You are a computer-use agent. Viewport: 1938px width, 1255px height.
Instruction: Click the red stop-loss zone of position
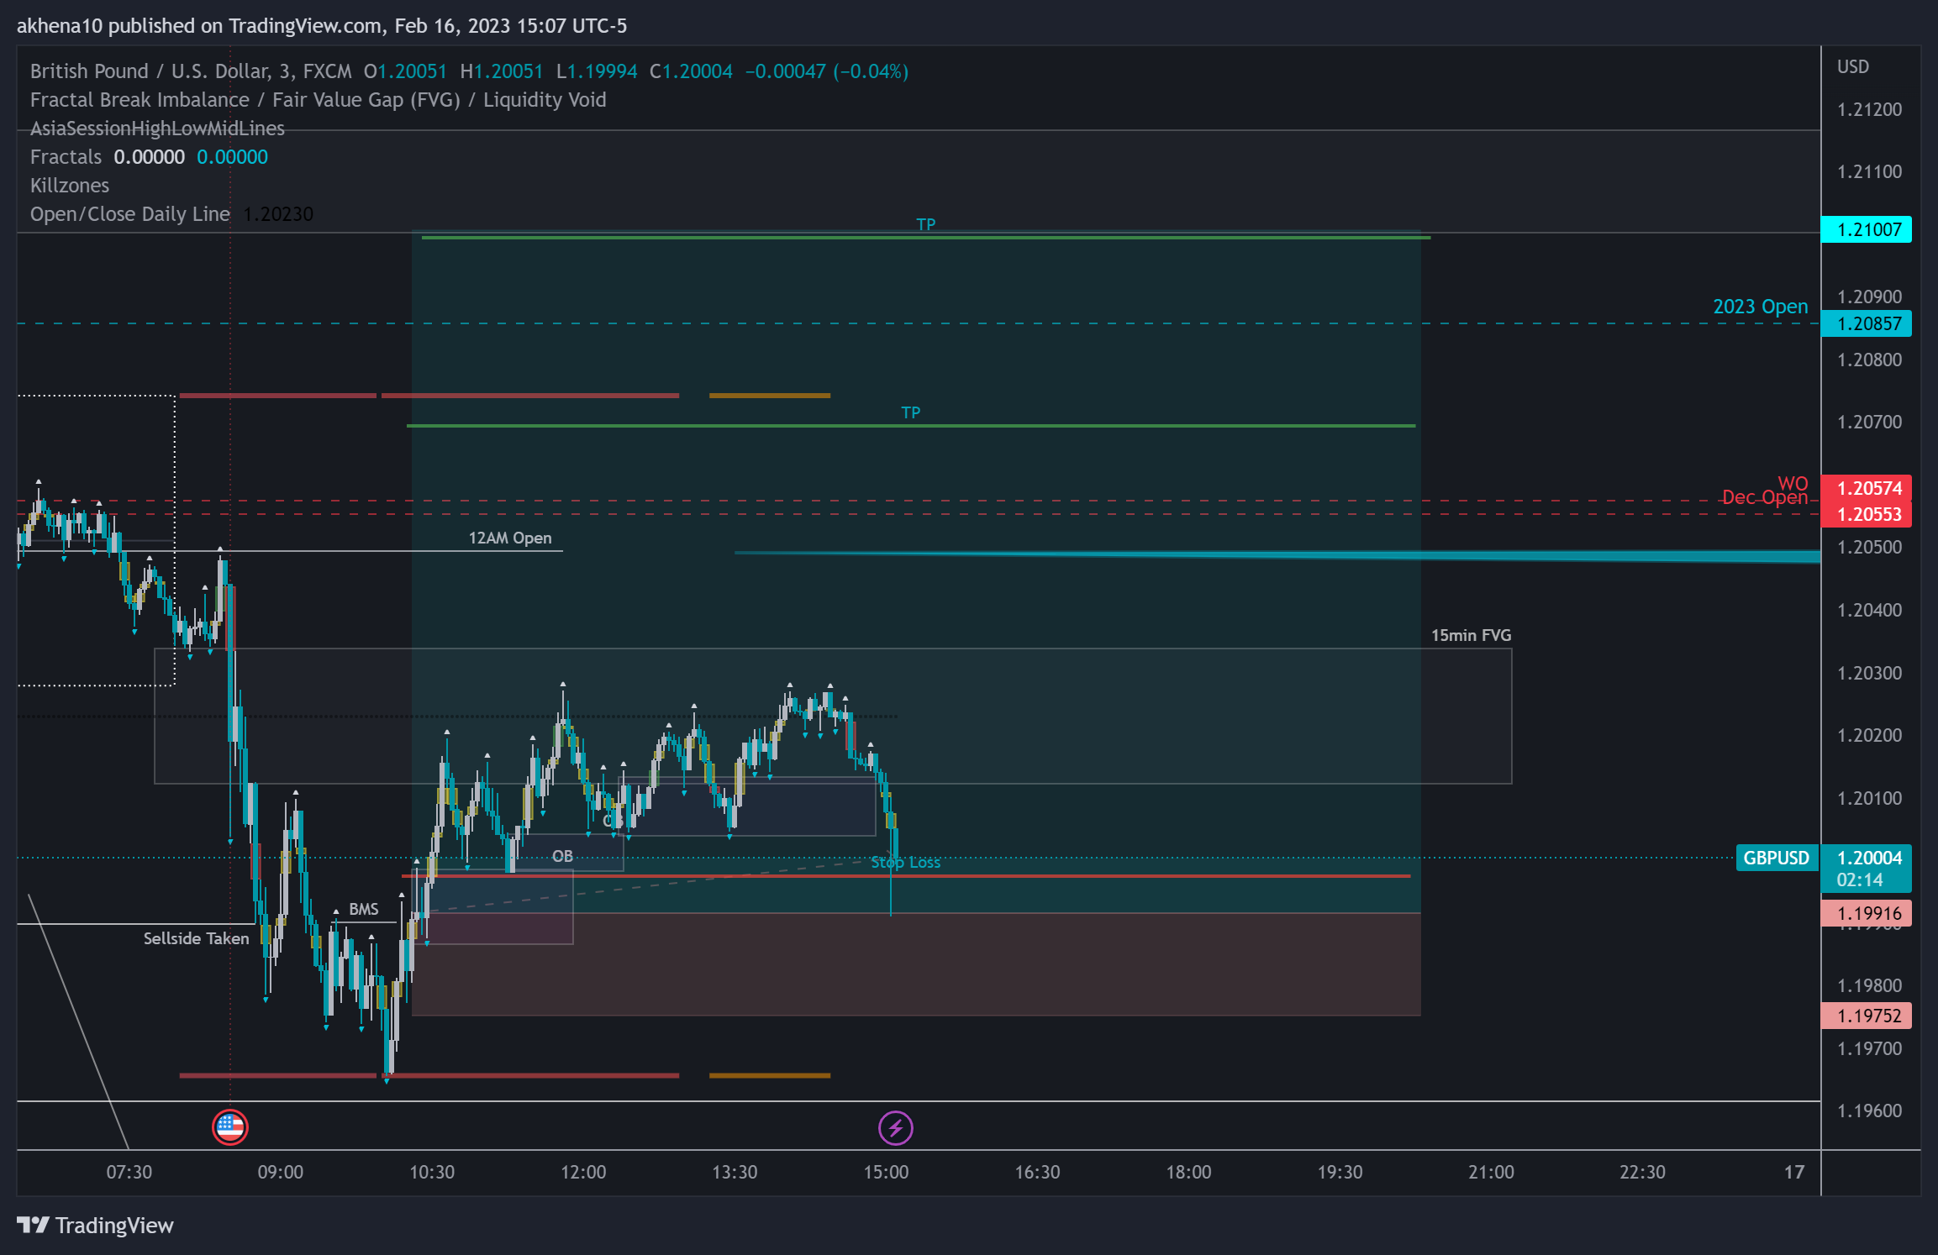pos(916,964)
